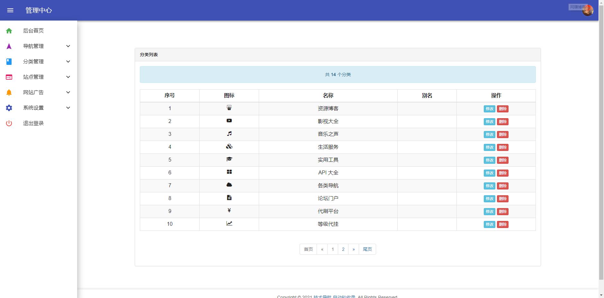Delete the 实用工具 category
Screen dimensions: 604x298
tap(503, 160)
